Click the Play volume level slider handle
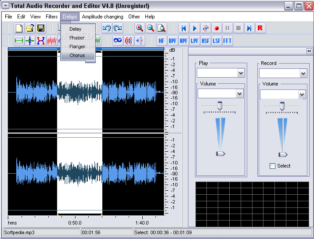 220,153
